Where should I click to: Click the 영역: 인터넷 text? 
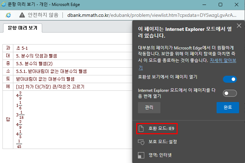160,155
